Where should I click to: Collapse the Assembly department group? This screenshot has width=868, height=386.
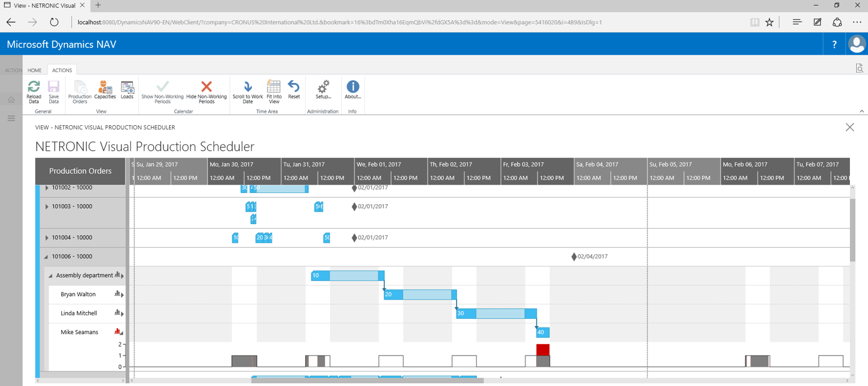[50, 275]
